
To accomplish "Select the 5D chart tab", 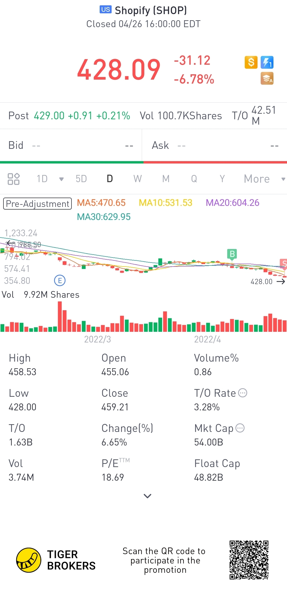I will point(81,179).
